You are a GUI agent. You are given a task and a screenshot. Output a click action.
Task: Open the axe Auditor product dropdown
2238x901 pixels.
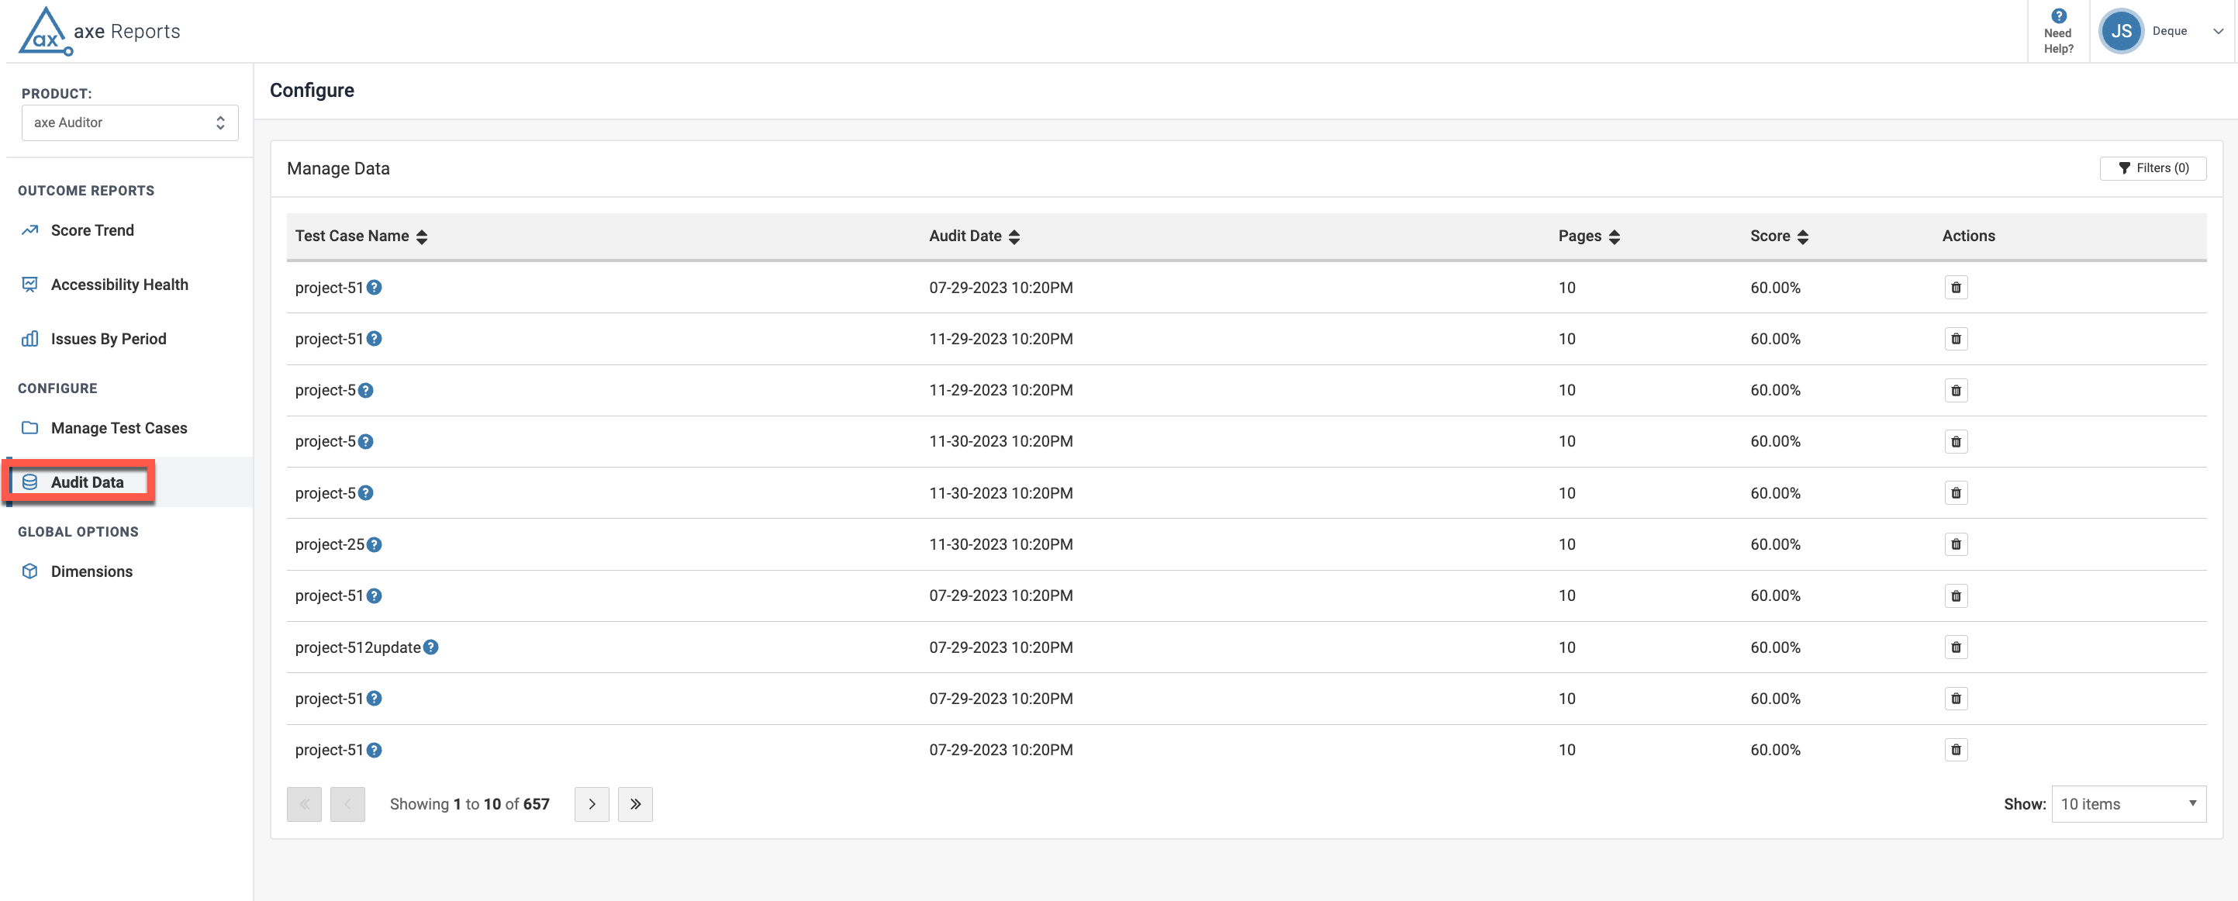[x=130, y=123]
